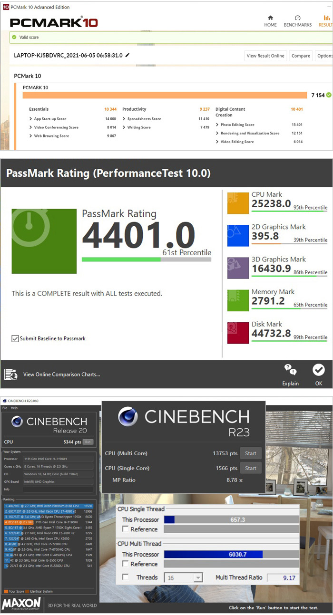
Task: Open the File menu in Cinebench R20
Action: (x=5, y=408)
